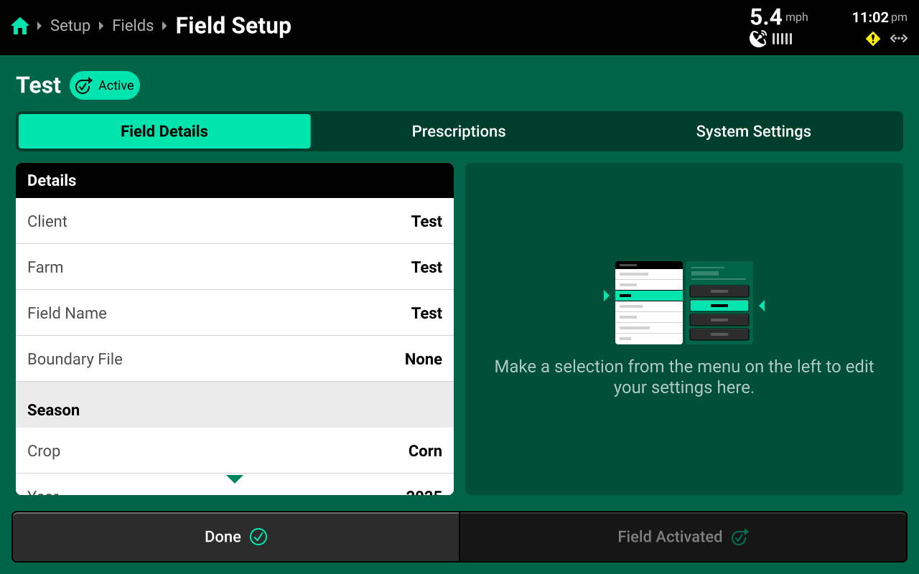Go to the Home screen icon
The height and width of the screenshot is (574, 919).
pyautogui.click(x=20, y=27)
